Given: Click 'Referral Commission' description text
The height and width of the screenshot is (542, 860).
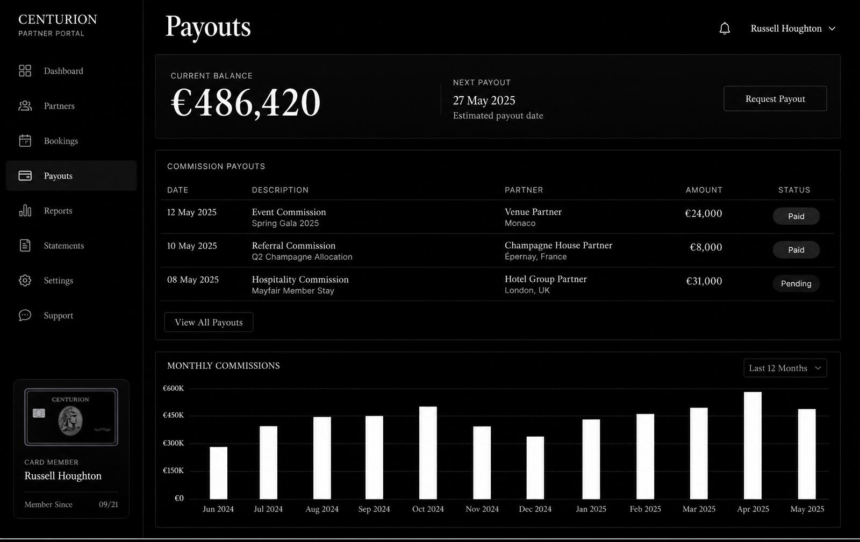Looking at the screenshot, I should click(293, 245).
